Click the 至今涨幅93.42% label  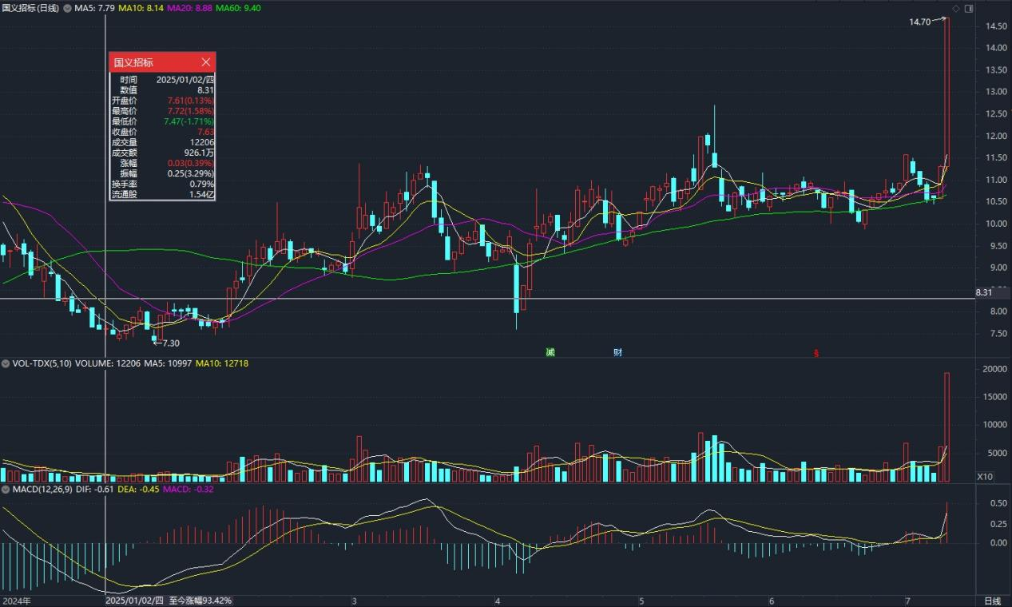(x=200, y=600)
